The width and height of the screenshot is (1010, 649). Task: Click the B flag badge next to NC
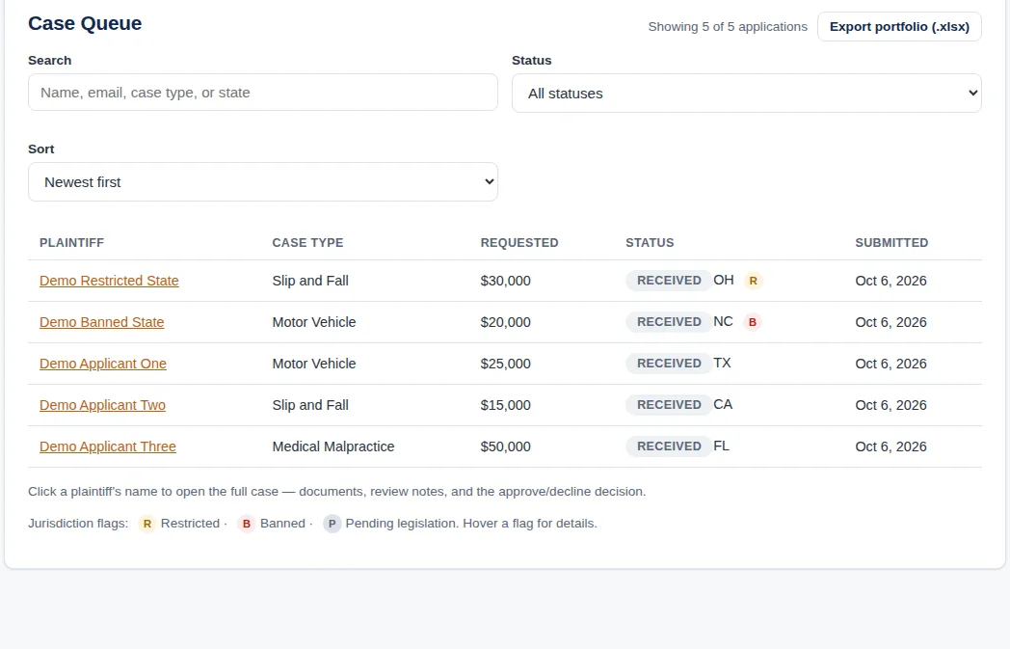pos(753,322)
